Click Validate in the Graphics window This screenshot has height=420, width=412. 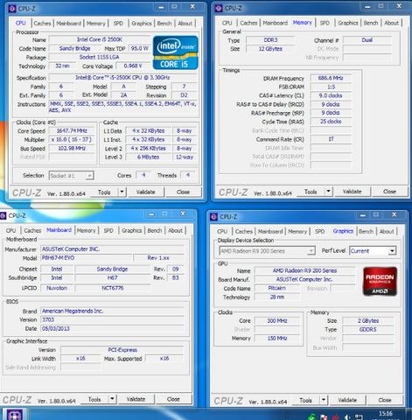point(347,400)
